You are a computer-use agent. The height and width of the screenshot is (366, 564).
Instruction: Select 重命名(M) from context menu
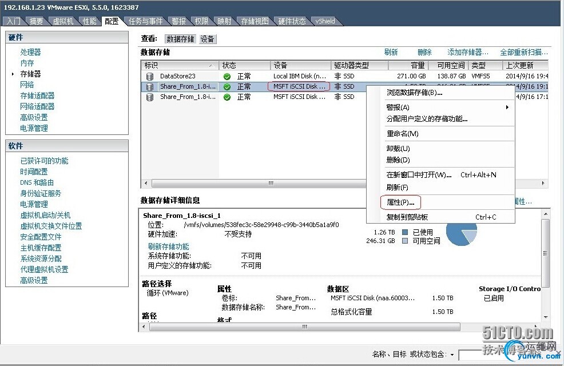(402, 134)
